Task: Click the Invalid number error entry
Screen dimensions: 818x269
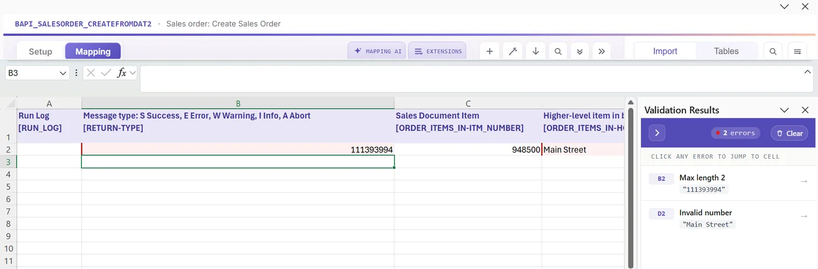Action: [729, 218]
